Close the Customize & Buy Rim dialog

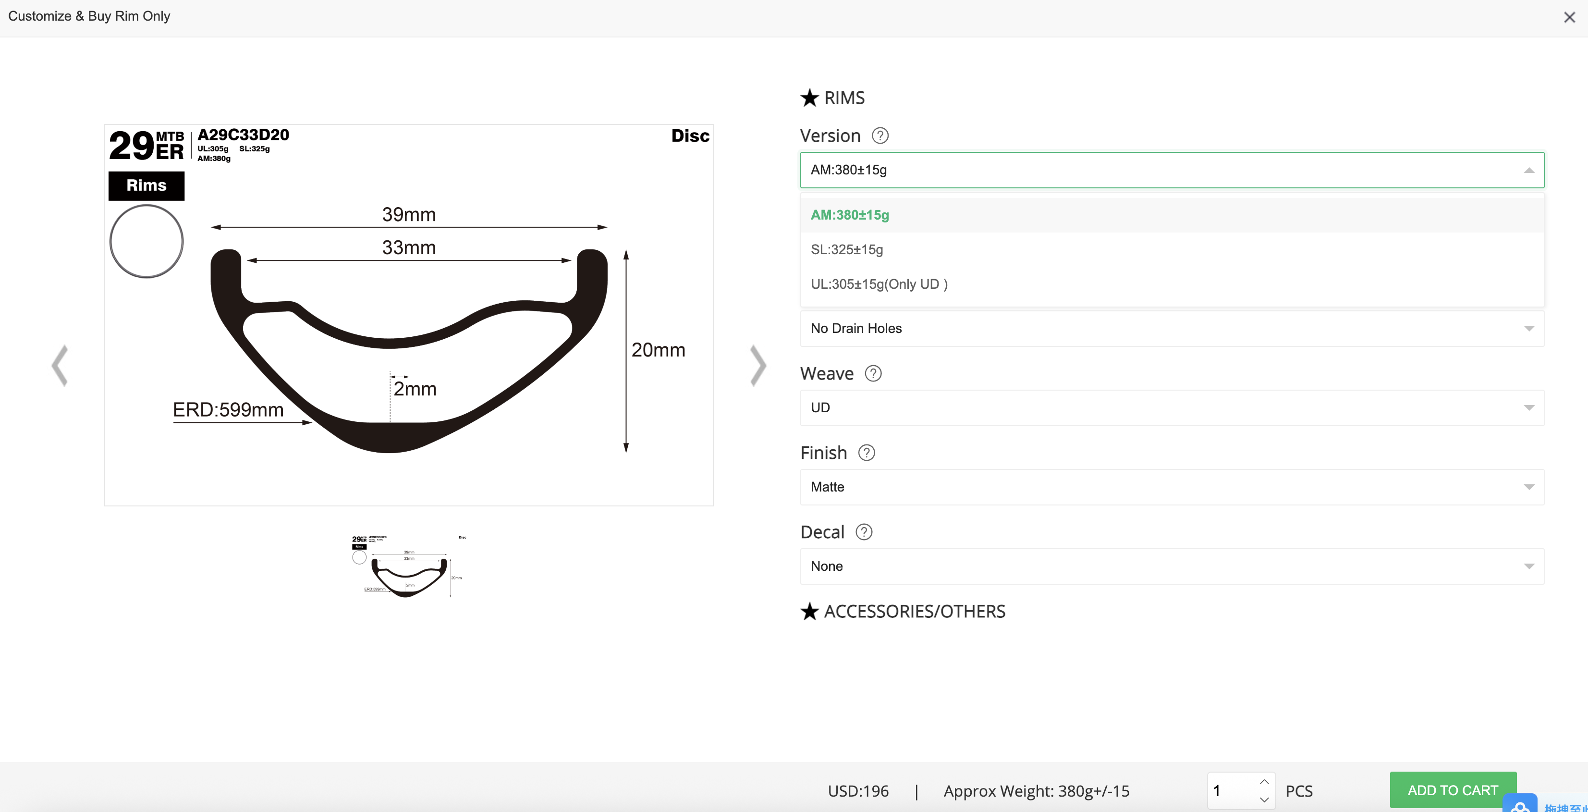click(1569, 17)
